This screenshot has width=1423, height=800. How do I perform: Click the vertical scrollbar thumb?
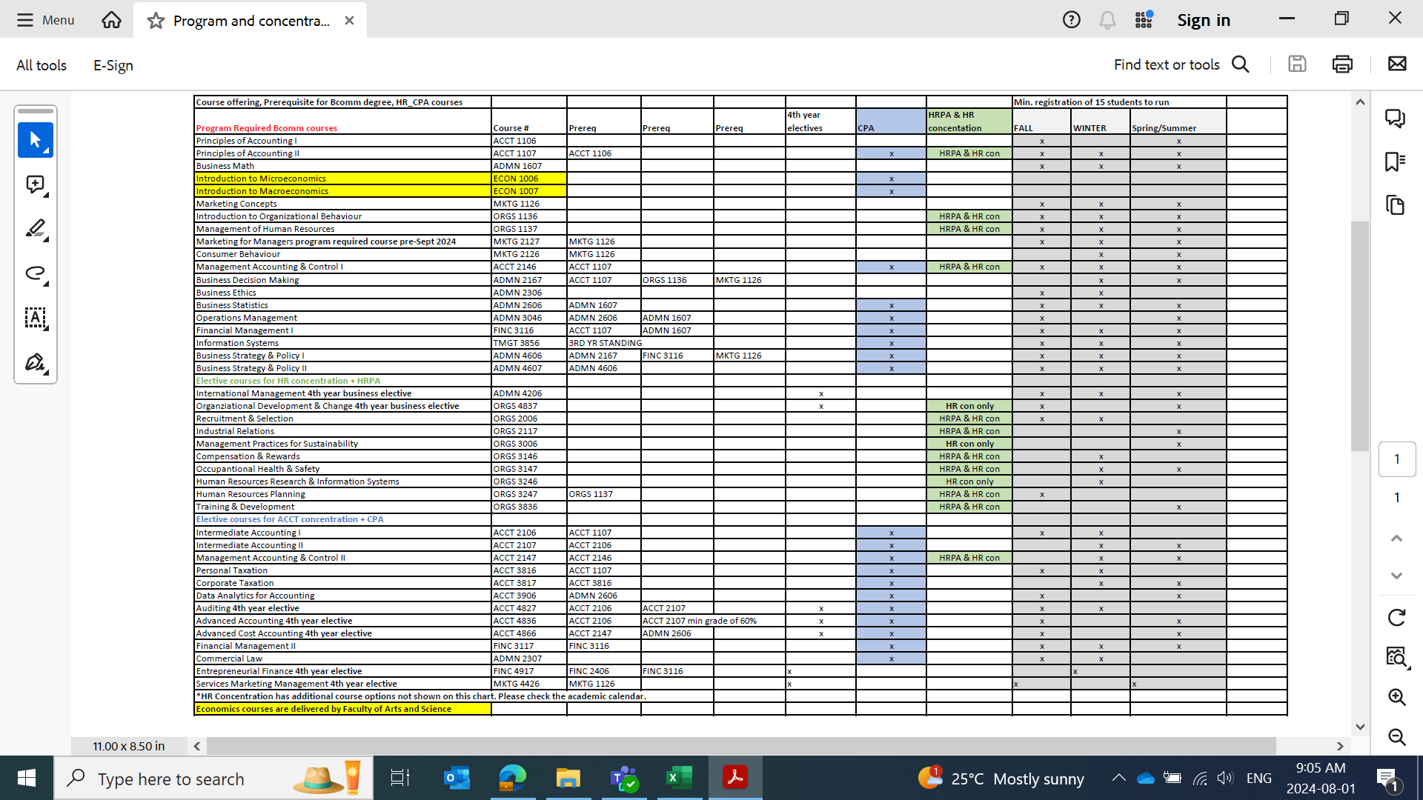(x=1360, y=336)
